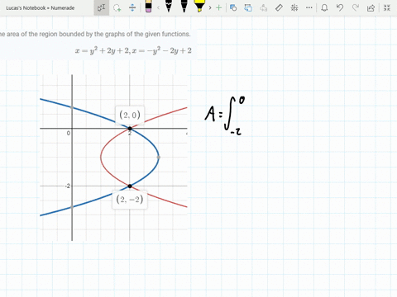This screenshot has width=397, height=297.
Task: Click the handwritten A = integral expression
Action: pyautogui.click(x=225, y=115)
